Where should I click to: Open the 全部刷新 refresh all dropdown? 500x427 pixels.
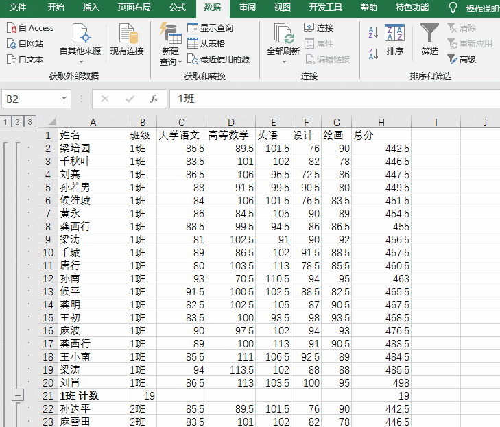pyautogui.click(x=283, y=43)
